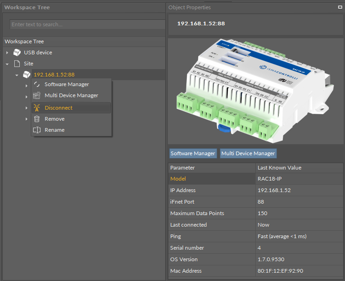Choose Disconnect from the context menu
The width and height of the screenshot is (345, 281).
click(58, 108)
